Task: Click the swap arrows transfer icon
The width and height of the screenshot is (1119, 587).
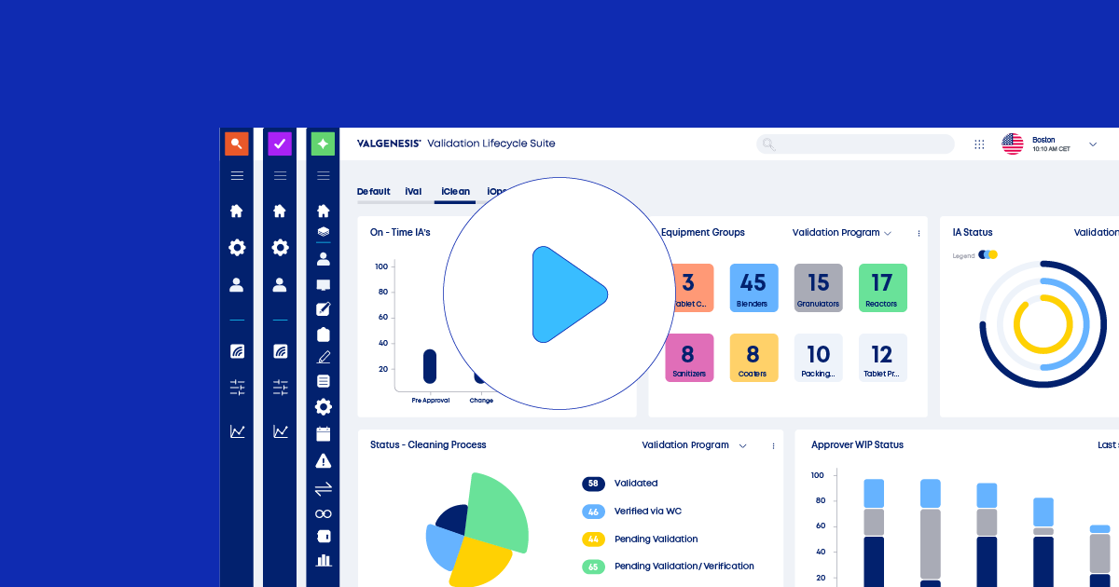Action: tap(324, 488)
